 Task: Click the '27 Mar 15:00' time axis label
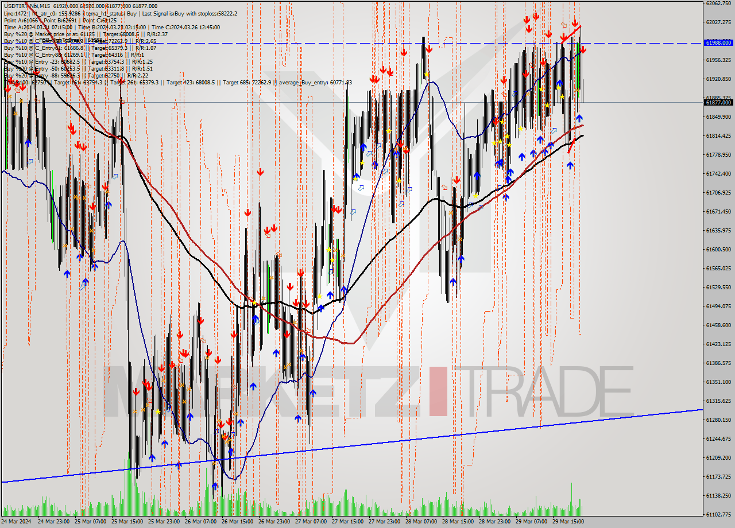(x=348, y=522)
